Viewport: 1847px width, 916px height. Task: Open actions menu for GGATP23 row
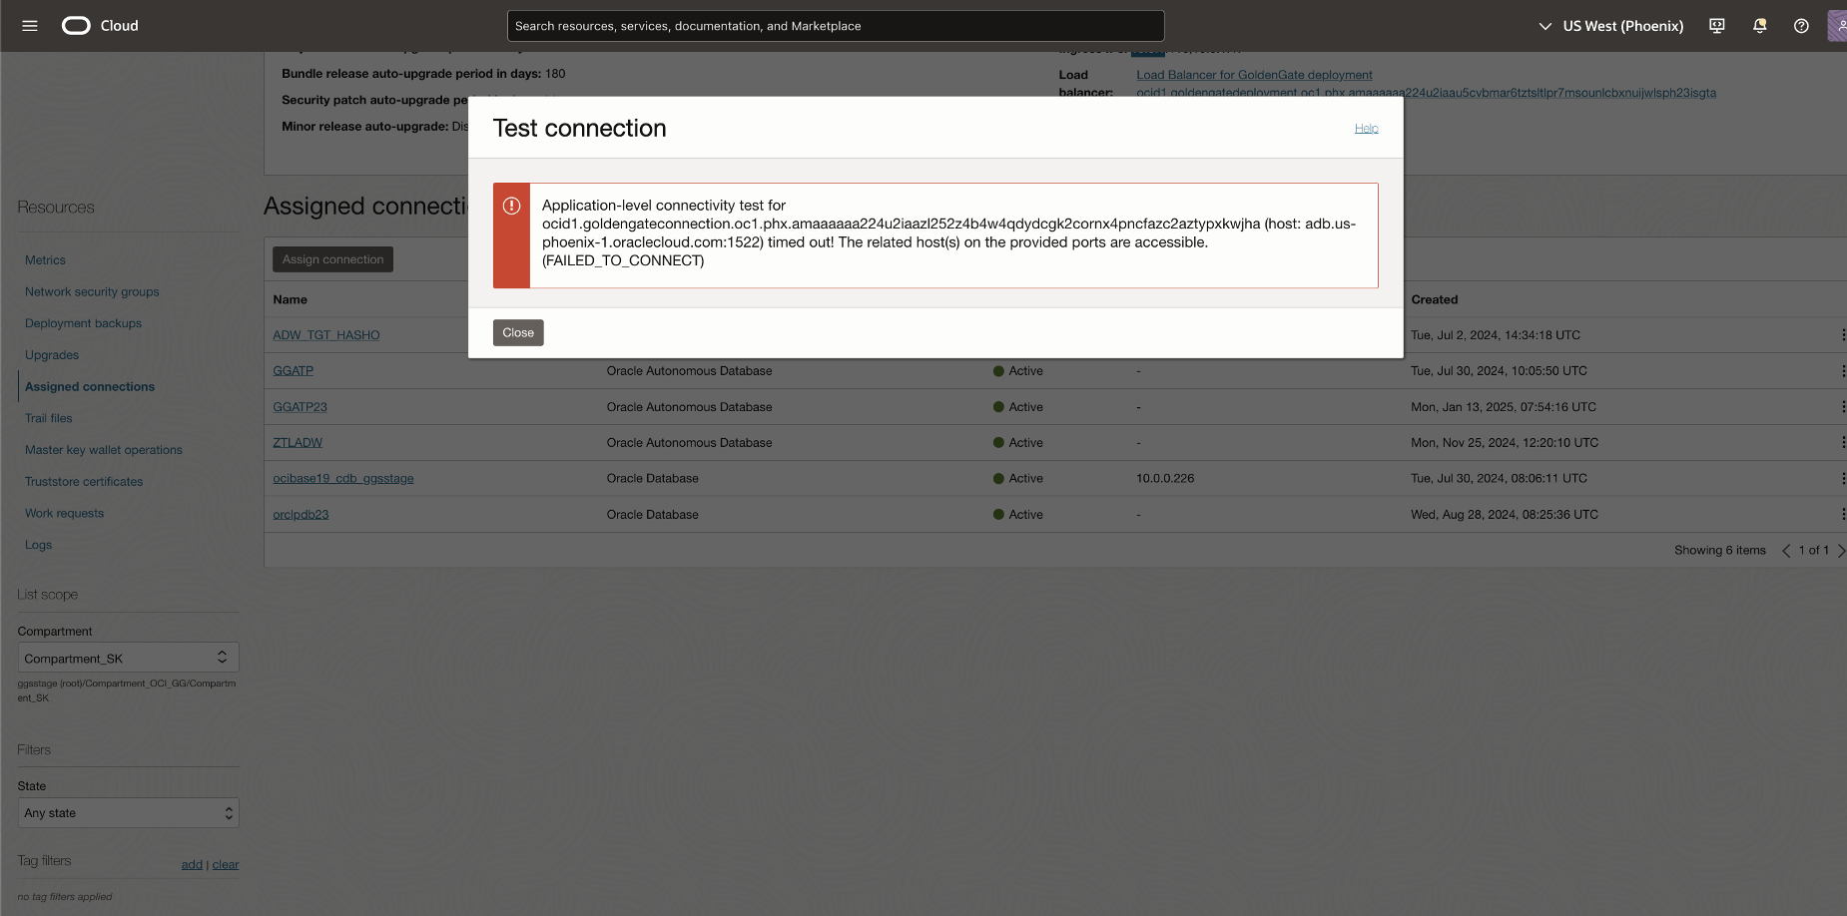pos(1842,407)
